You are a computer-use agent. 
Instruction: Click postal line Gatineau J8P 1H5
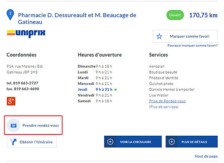tap(22, 72)
